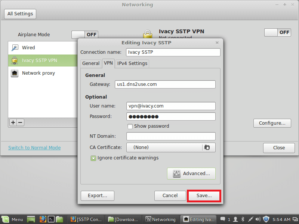Screen dimensions: 299x224
Task: Open the Linux Mint Menu button
Action: 13,220
